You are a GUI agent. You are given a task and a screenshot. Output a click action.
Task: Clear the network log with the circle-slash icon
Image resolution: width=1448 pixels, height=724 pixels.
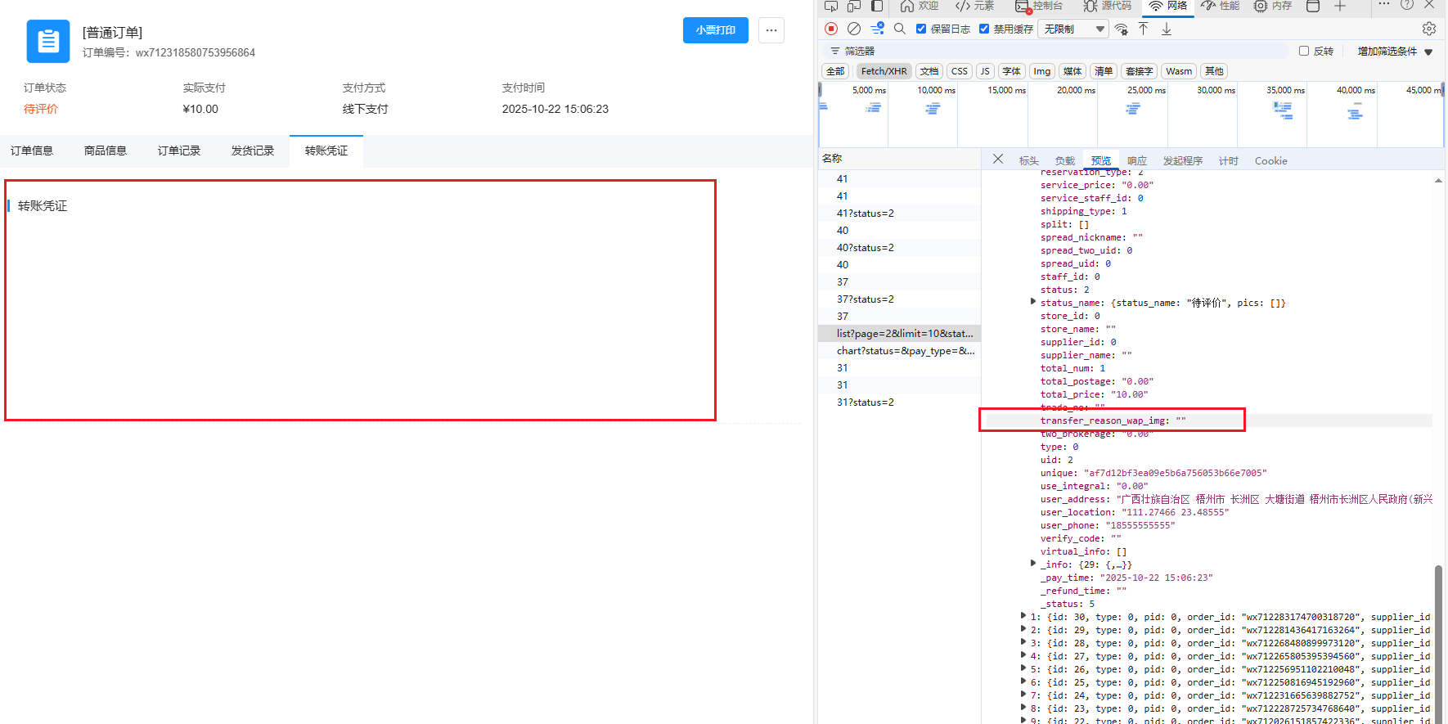(854, 29)
